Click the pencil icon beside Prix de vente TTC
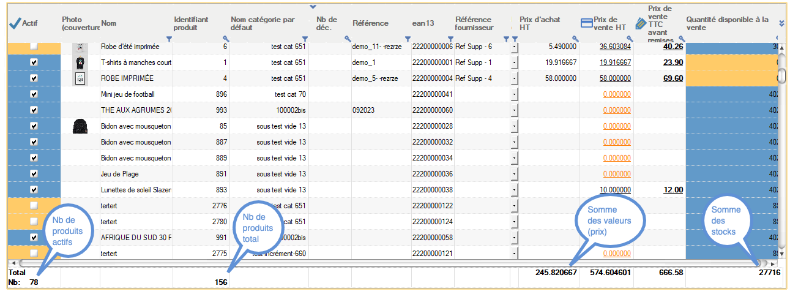The image size is (790, 302). [x=641, y=23]
